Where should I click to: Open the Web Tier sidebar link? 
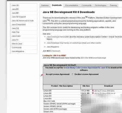[15, 32]
